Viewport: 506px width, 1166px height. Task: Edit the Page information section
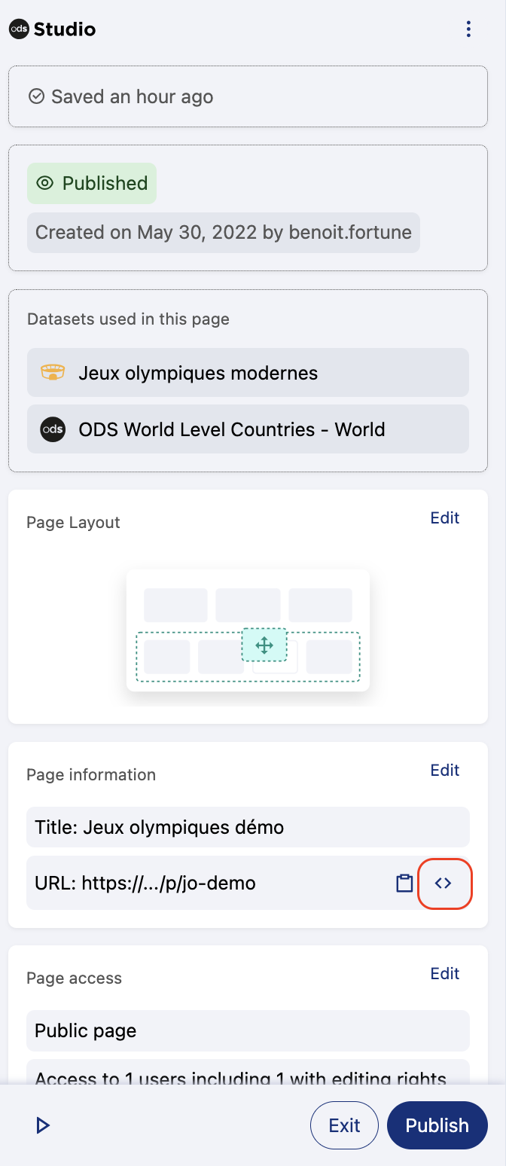coord(444,771)
